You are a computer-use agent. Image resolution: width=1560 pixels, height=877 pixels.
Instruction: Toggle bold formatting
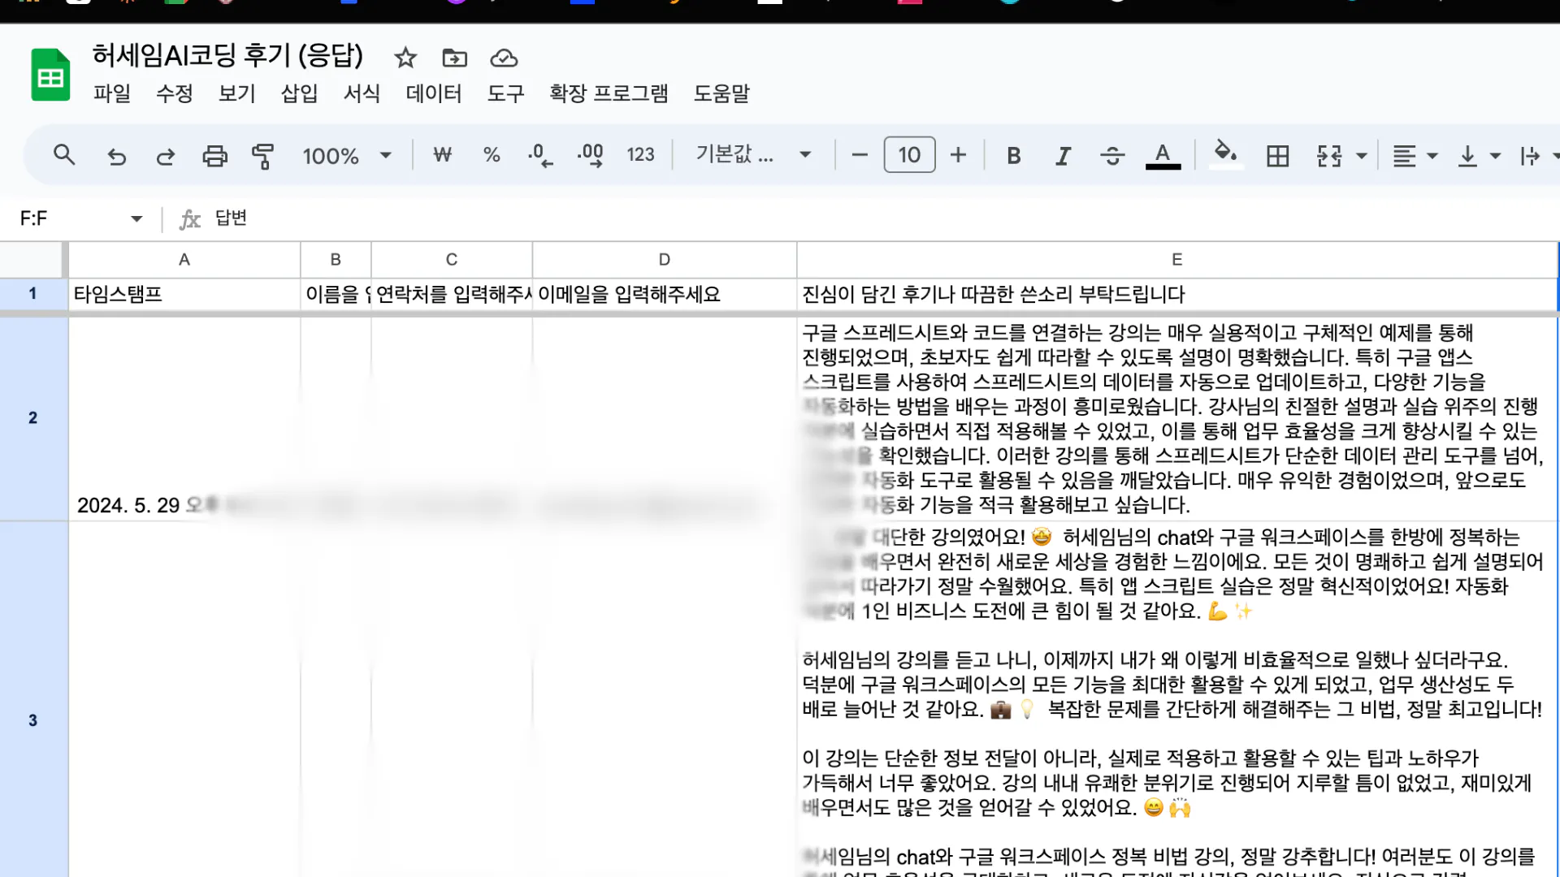point(1013,155)
